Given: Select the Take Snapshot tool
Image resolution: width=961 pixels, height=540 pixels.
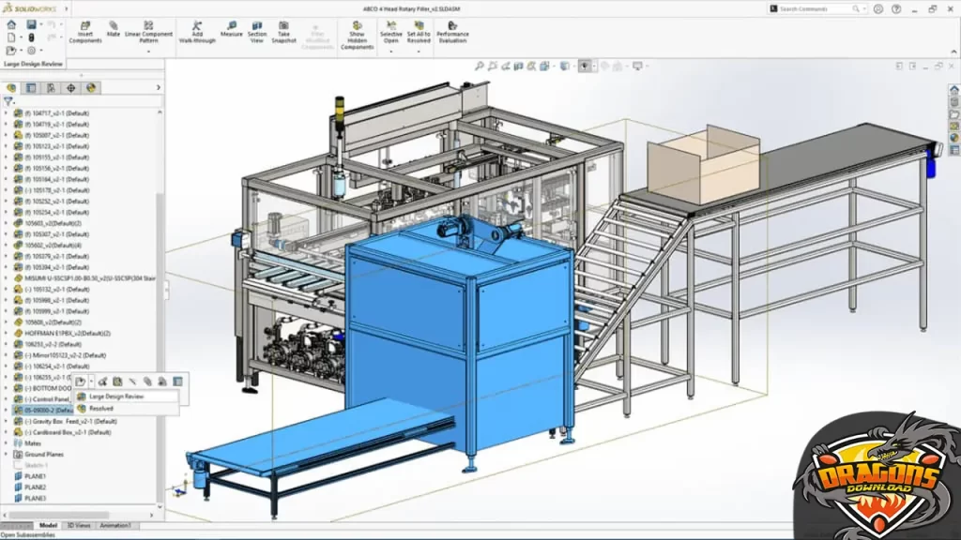Looking at the screenshot, I should 283,31.
